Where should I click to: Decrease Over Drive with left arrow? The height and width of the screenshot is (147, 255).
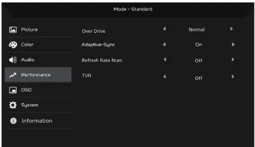164,29
